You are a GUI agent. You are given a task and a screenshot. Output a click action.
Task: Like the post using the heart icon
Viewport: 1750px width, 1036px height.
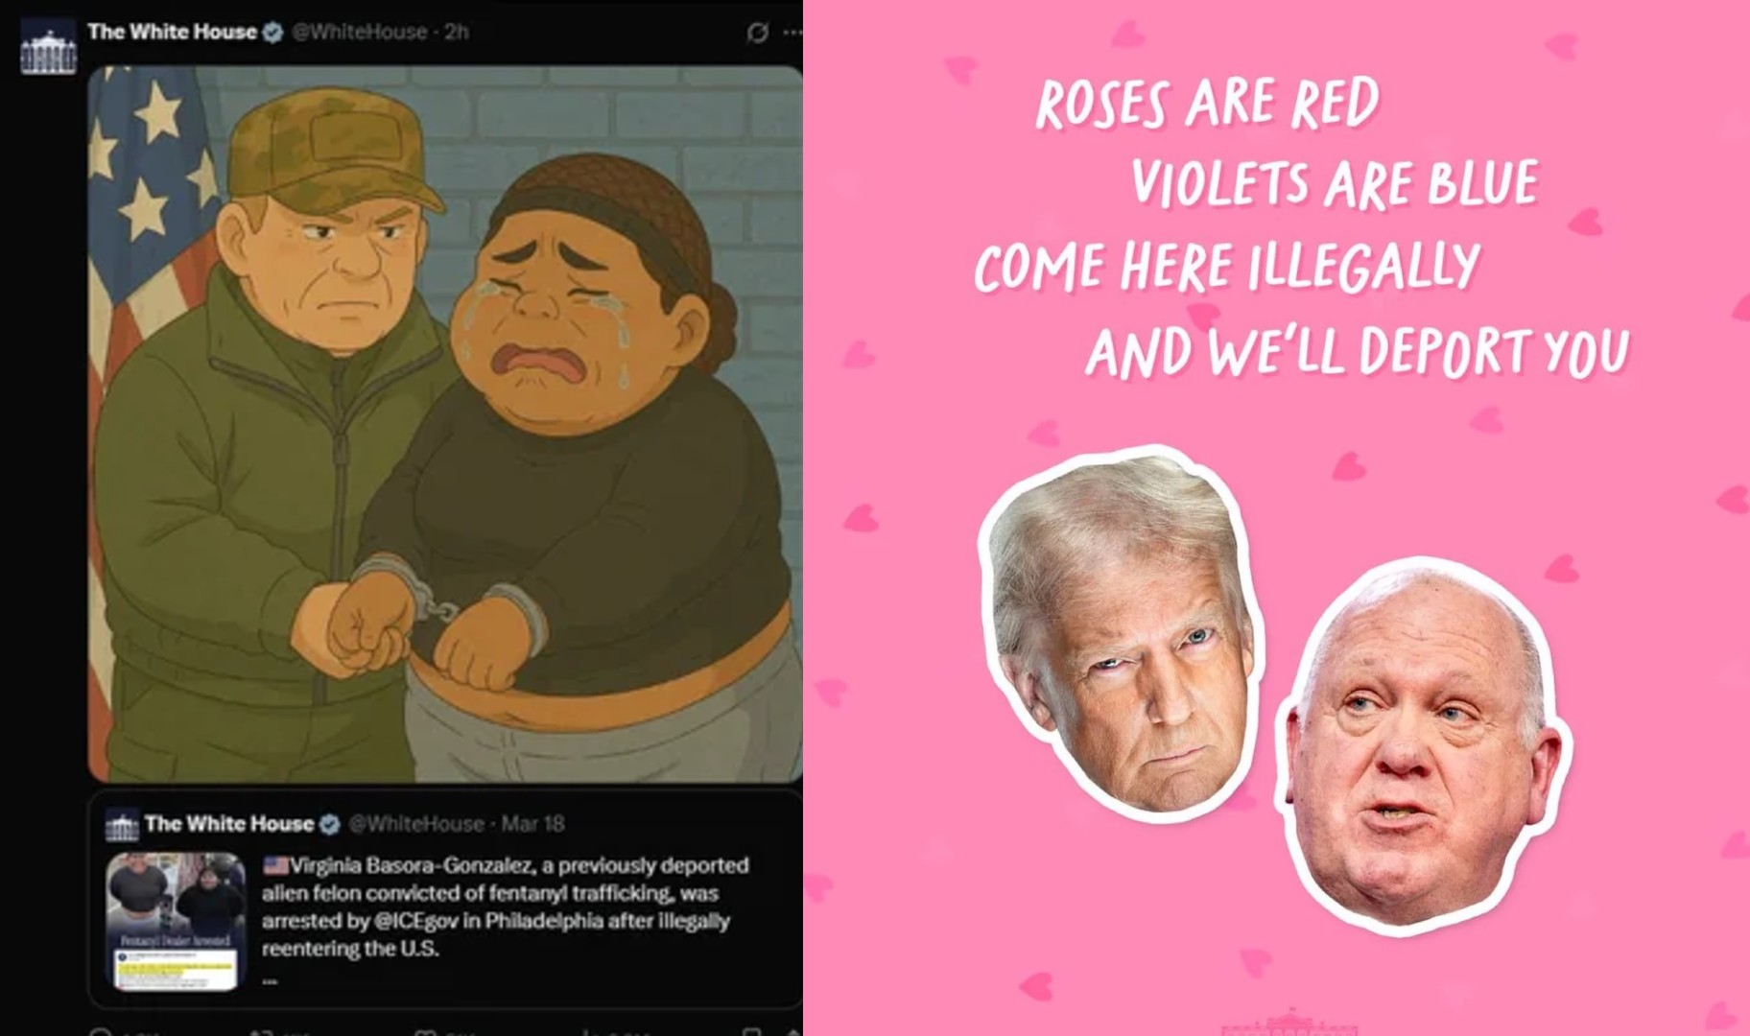(x=425, y=1032)
